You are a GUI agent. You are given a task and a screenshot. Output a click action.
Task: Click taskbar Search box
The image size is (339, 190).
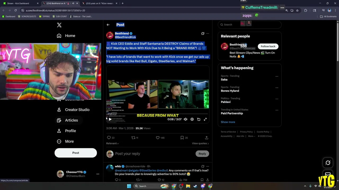(151, 186)
